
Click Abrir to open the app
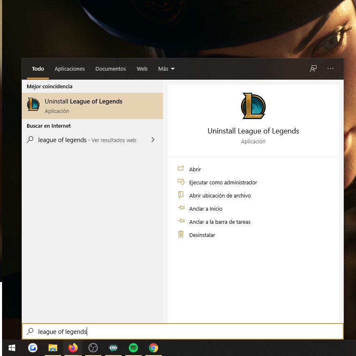click(x=195, y=169)
